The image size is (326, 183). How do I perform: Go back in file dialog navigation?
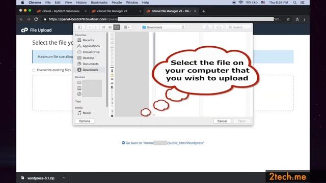tap(90, 27)
